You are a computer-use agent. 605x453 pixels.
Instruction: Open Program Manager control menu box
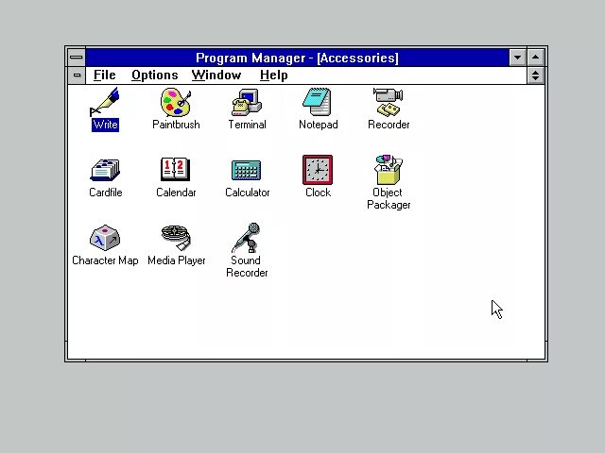click(77, 58)
